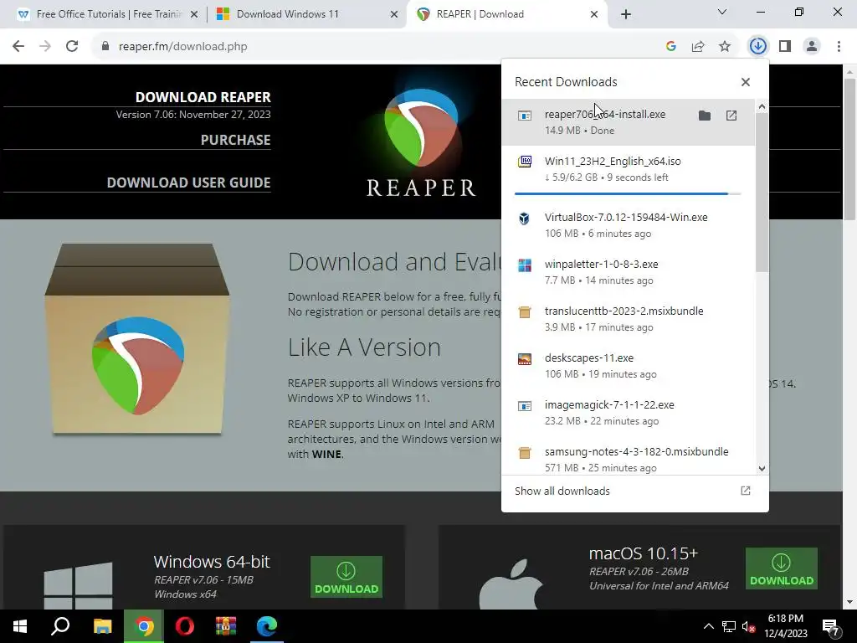Show hidden system tray icons
Screen dimensions: 857x643
pyautogui.click(x=708, y=626)
